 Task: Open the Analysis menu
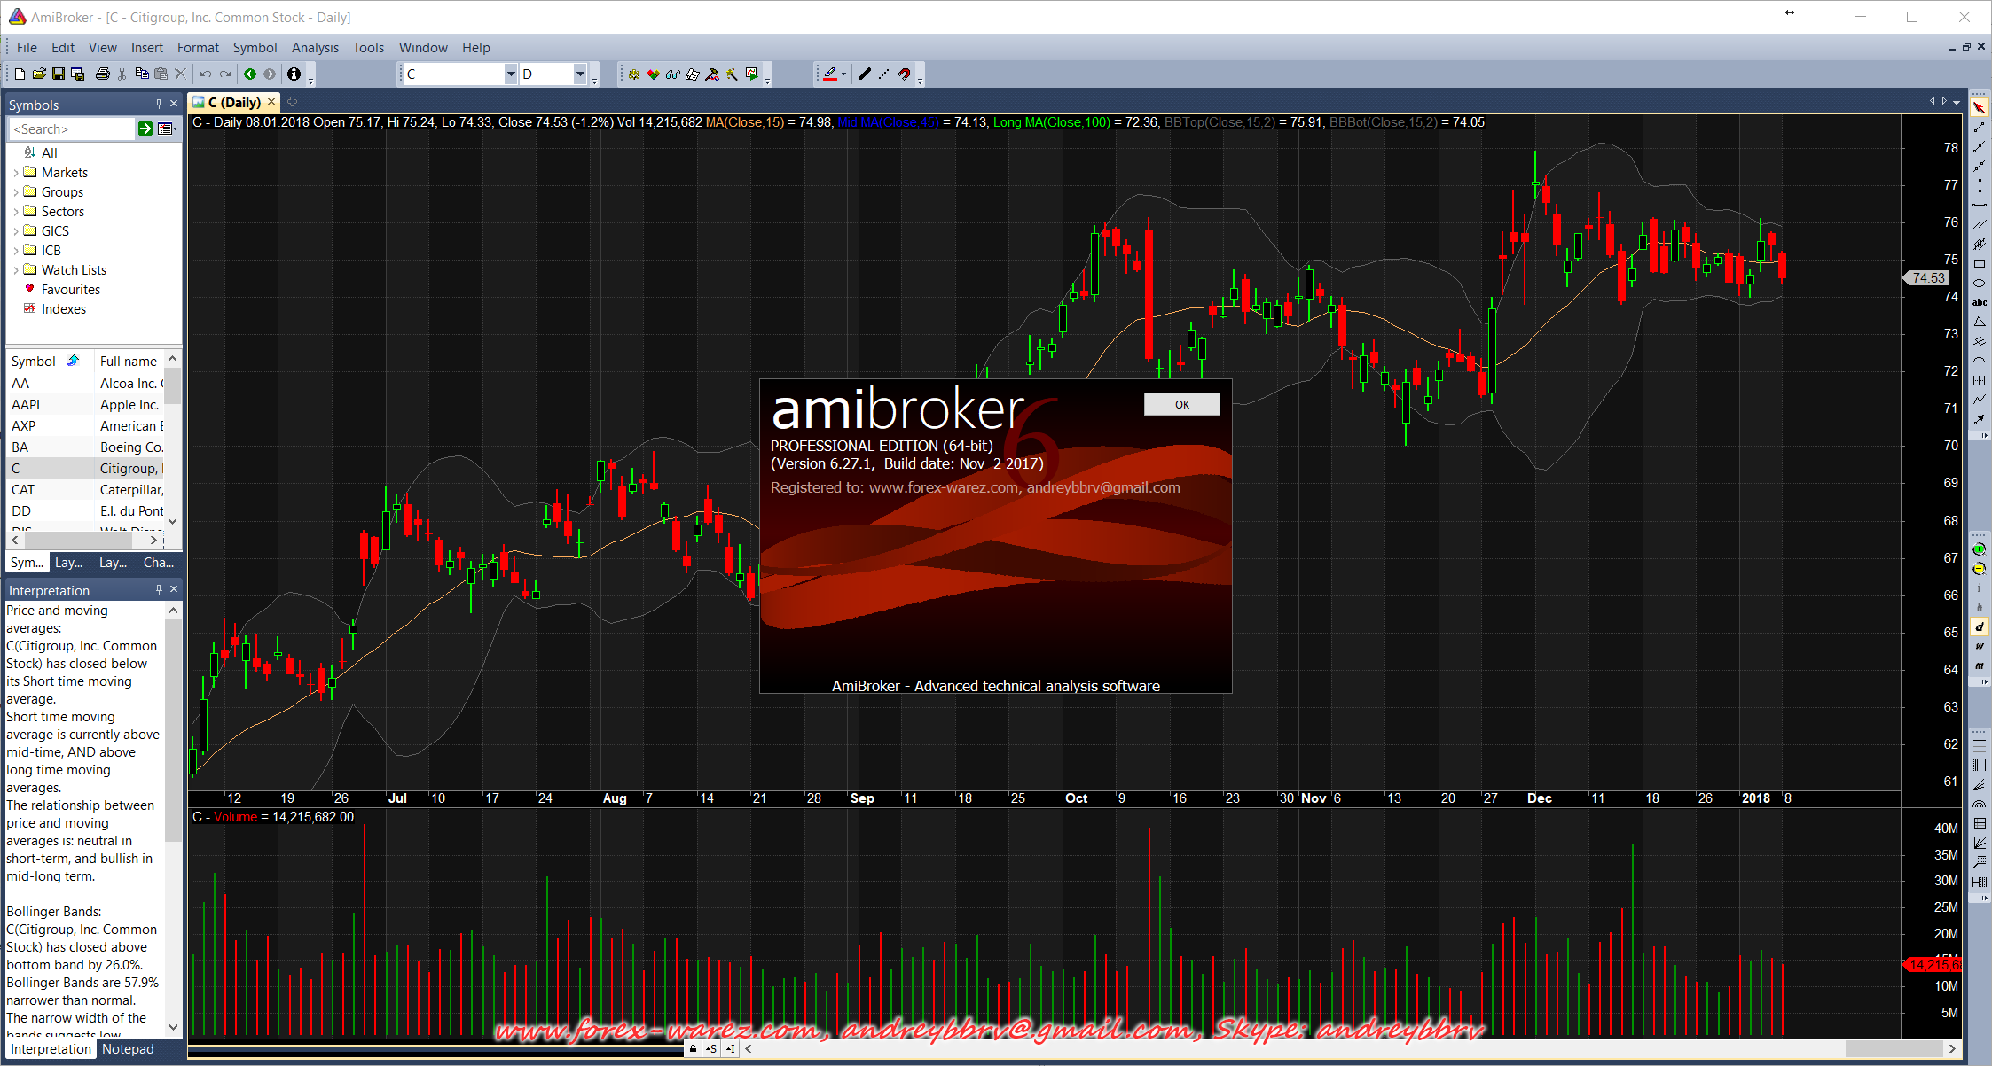point(315,48)
